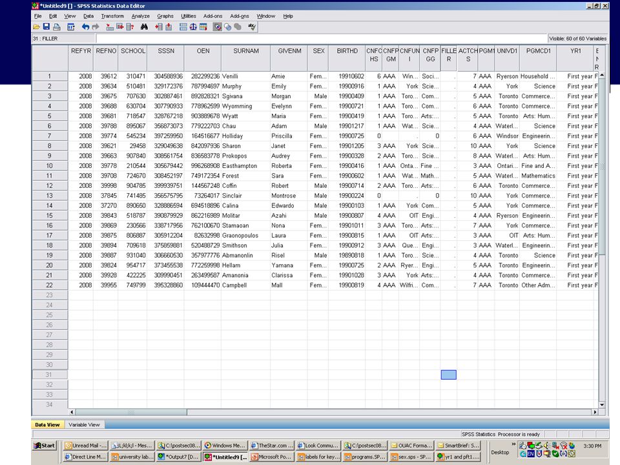620x465 pixels.
Task: Click the Weight Cases scale icon
Action: point(193,27)
